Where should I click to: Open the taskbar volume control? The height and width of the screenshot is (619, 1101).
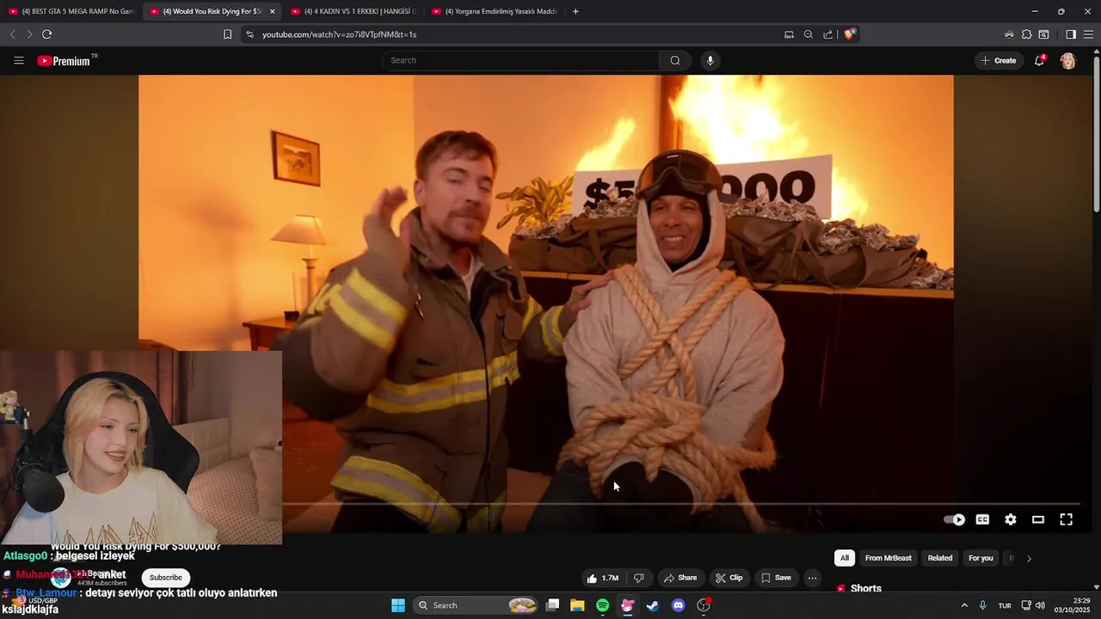1041,605
